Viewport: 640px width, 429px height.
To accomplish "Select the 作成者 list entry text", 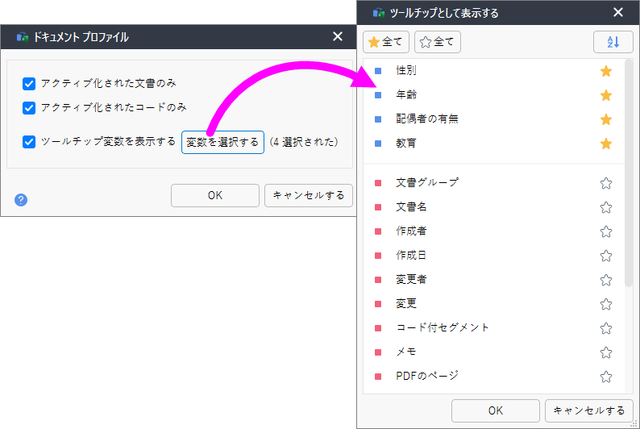I will (411, 231).
